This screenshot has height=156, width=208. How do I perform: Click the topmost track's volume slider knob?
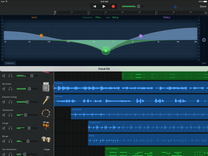32,76
